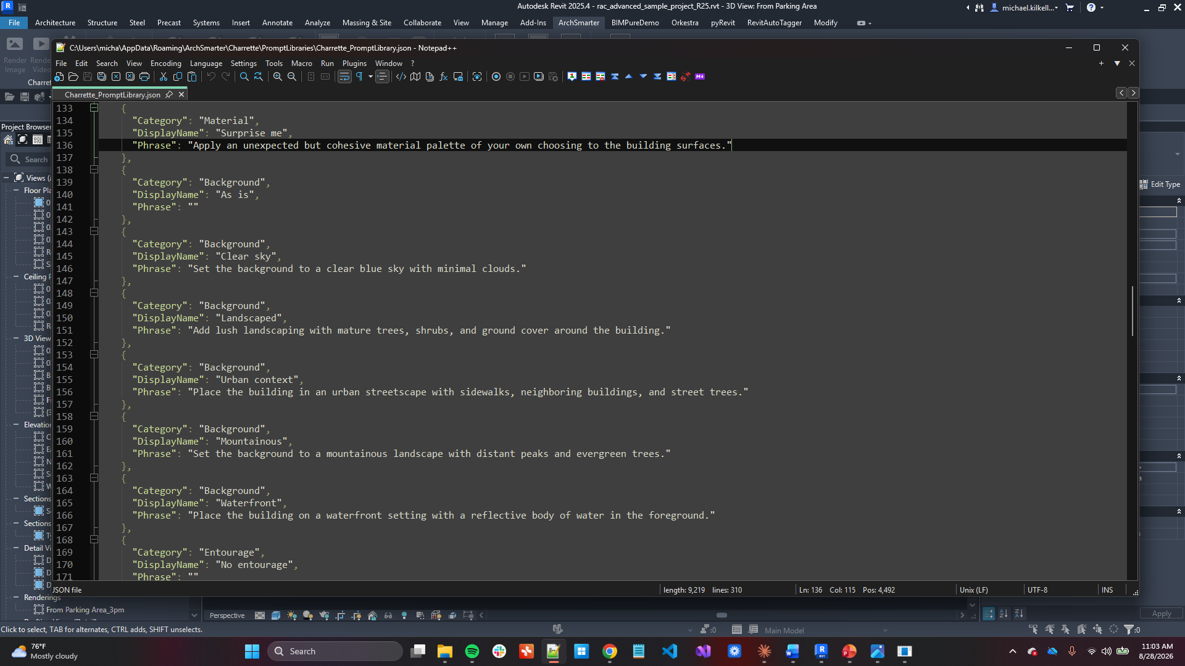Collapse the Views node in Project Browser

click(6, 178)
